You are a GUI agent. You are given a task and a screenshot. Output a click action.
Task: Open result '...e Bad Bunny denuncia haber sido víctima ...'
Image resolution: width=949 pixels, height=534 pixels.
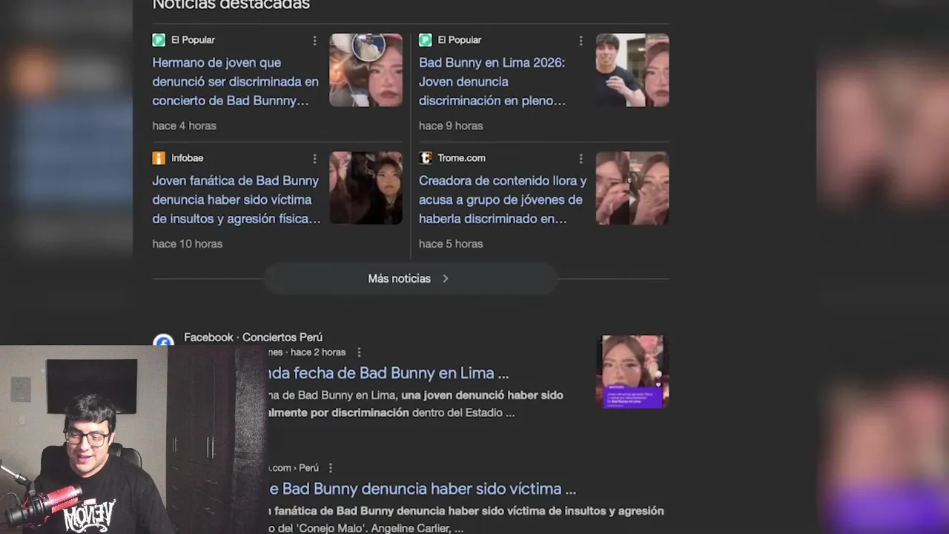(423, 489)
